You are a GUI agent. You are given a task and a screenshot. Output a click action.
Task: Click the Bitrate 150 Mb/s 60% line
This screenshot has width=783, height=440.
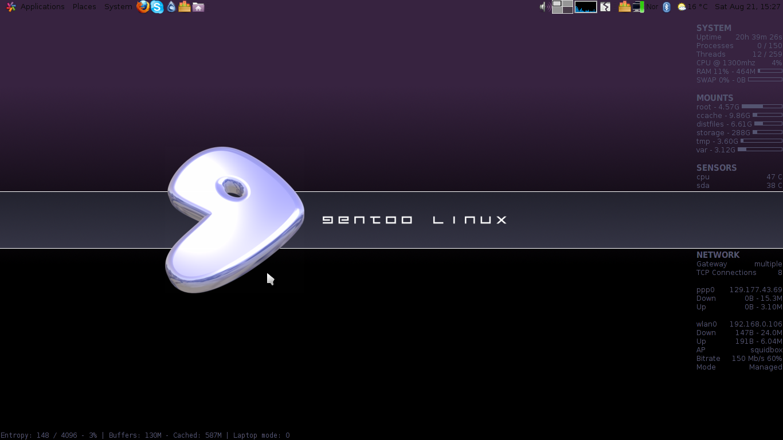point(739,359)
